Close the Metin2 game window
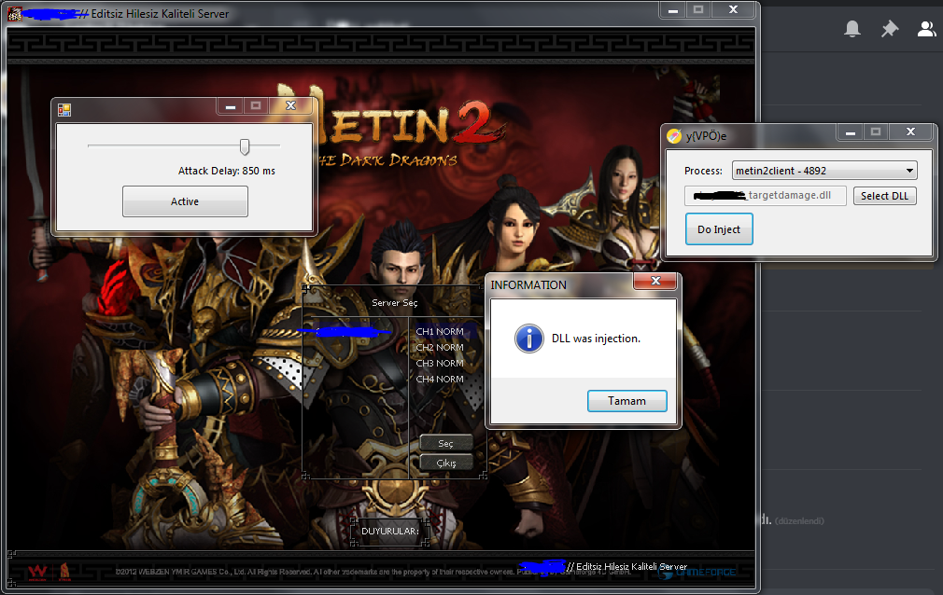 733,9
